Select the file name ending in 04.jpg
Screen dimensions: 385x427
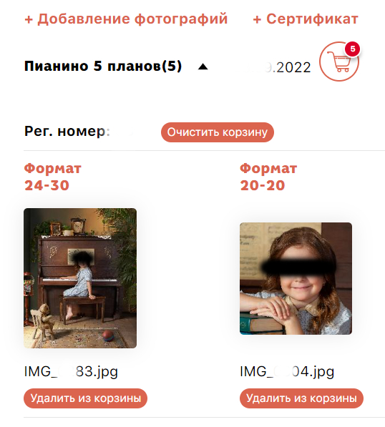click(x=287, y=372)
